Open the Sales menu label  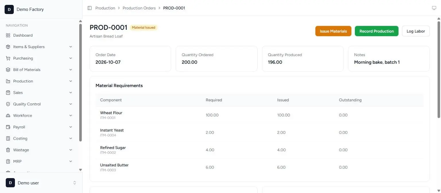pos(18,92)
